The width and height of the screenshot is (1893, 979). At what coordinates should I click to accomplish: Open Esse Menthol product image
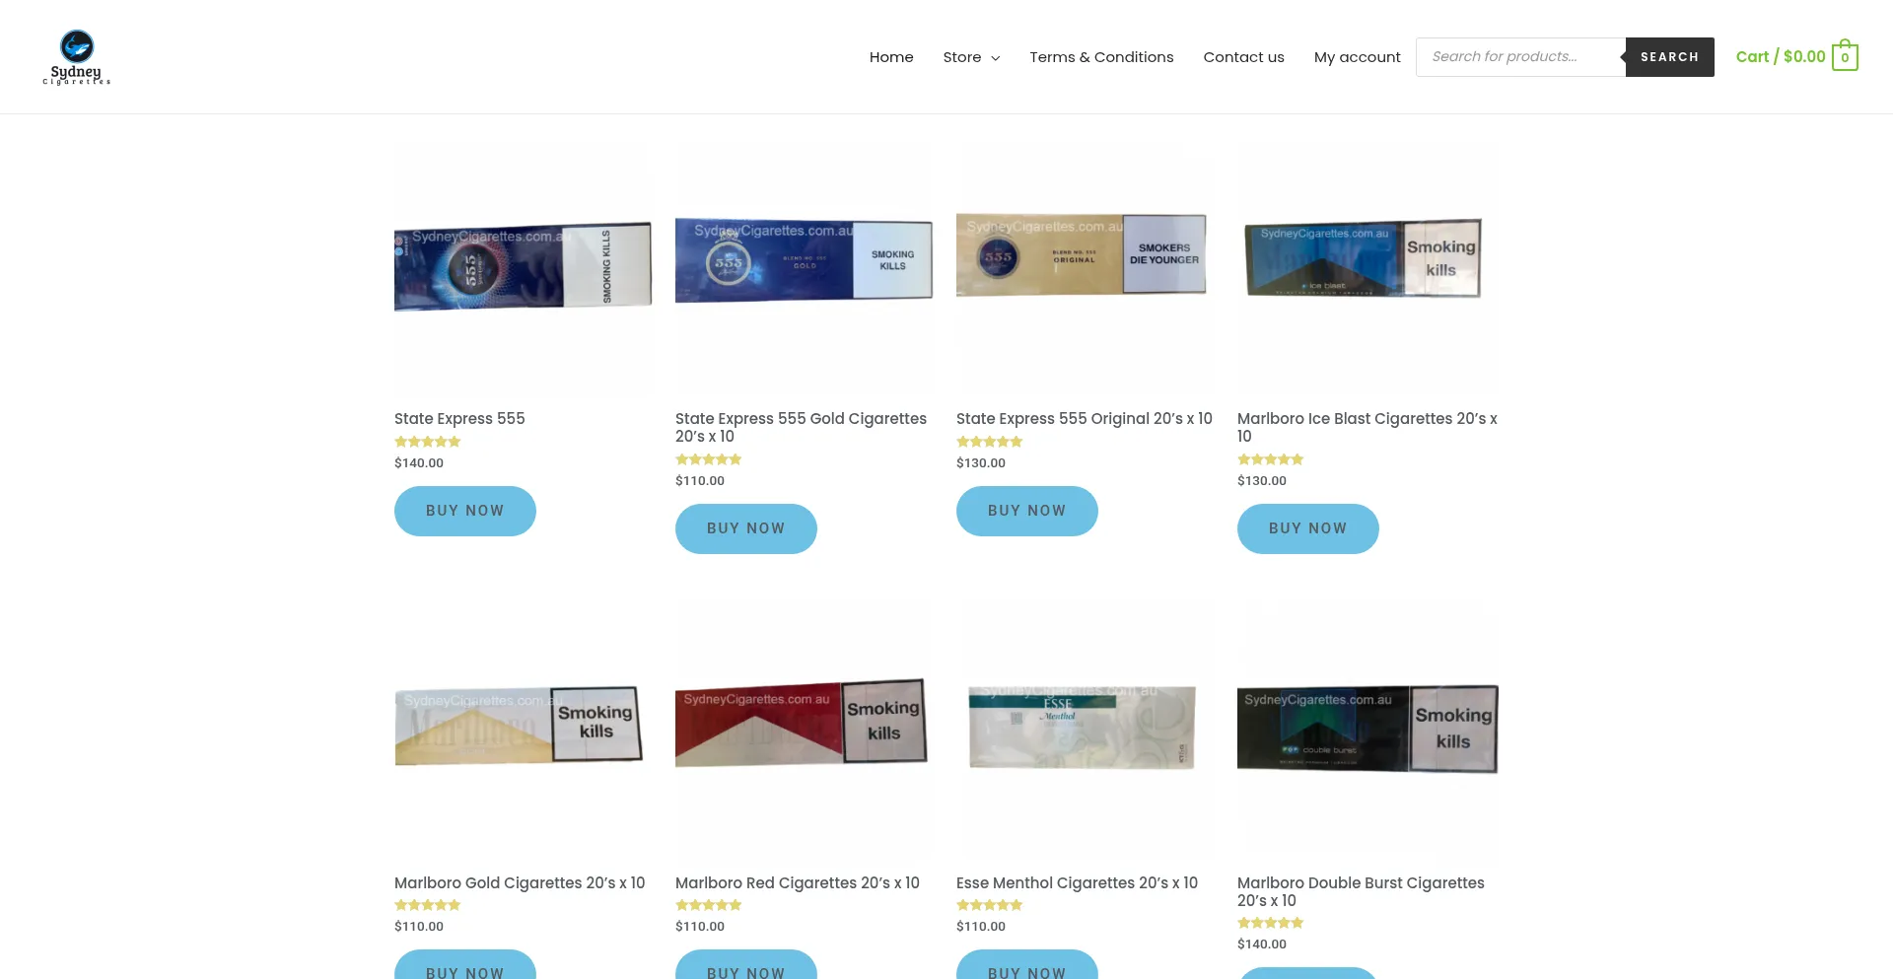click(1085, 732)
